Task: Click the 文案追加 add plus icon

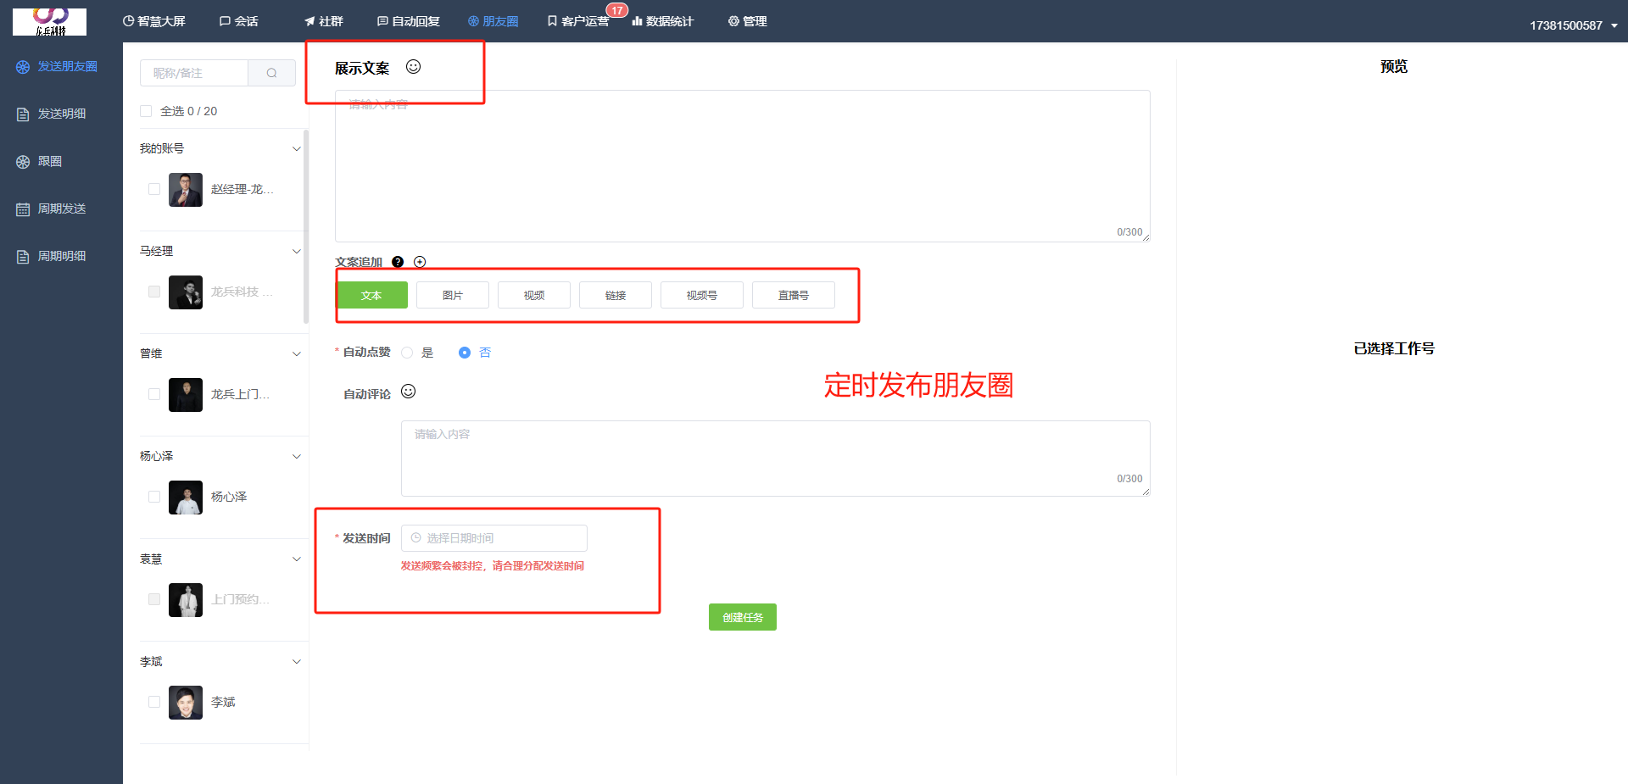Action: click(x=420, y=262)
